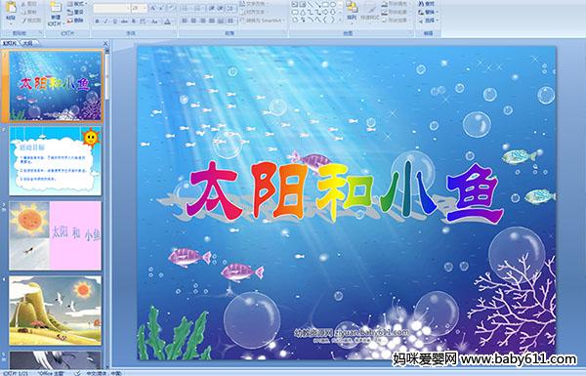Image resolution: width=586 pixels, height=376 pixels.
Task: Select slide 4 thumbnail with landscape scene
Action: tap(56, 311)
